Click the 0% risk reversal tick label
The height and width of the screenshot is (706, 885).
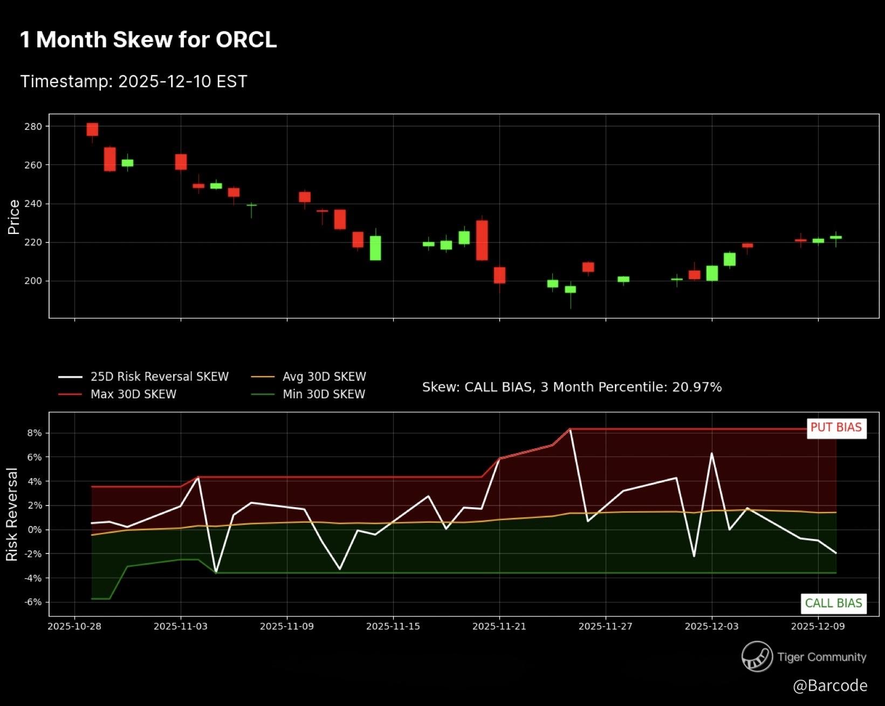(x=35, y=530)
